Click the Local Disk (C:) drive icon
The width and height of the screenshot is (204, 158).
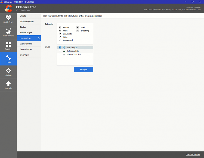[x=64, y=48]
